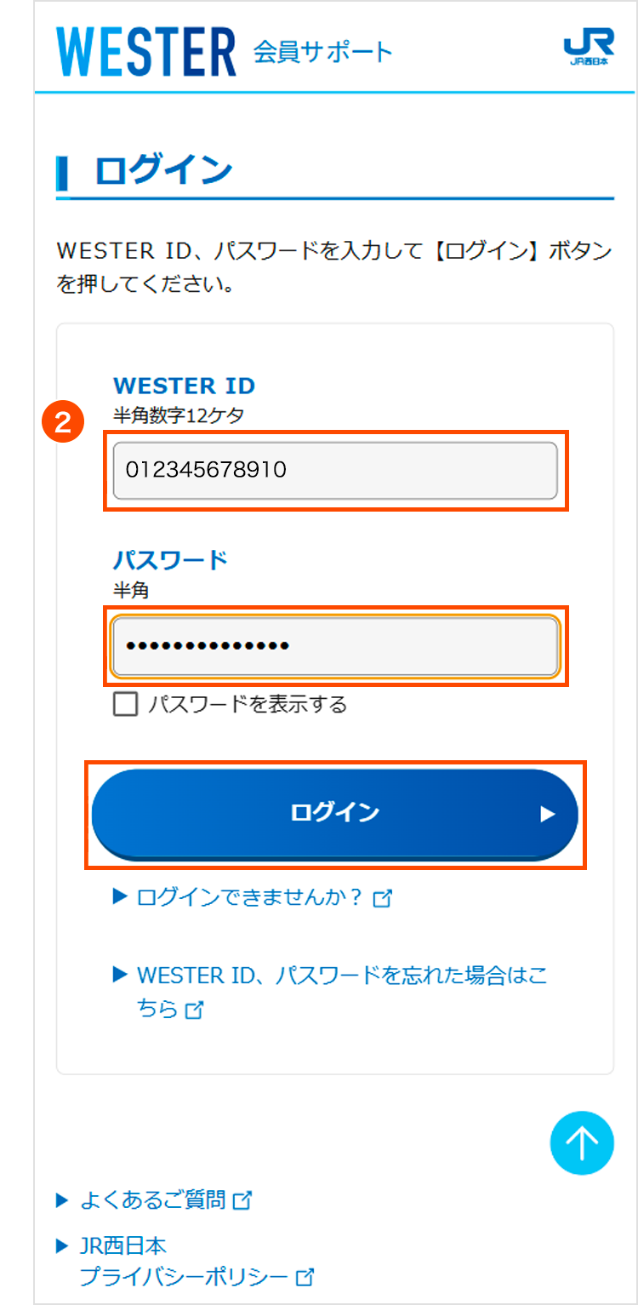638x1305 pixels.
Task: Click the white arrow on the ログイン button
Action: (547, 815)
